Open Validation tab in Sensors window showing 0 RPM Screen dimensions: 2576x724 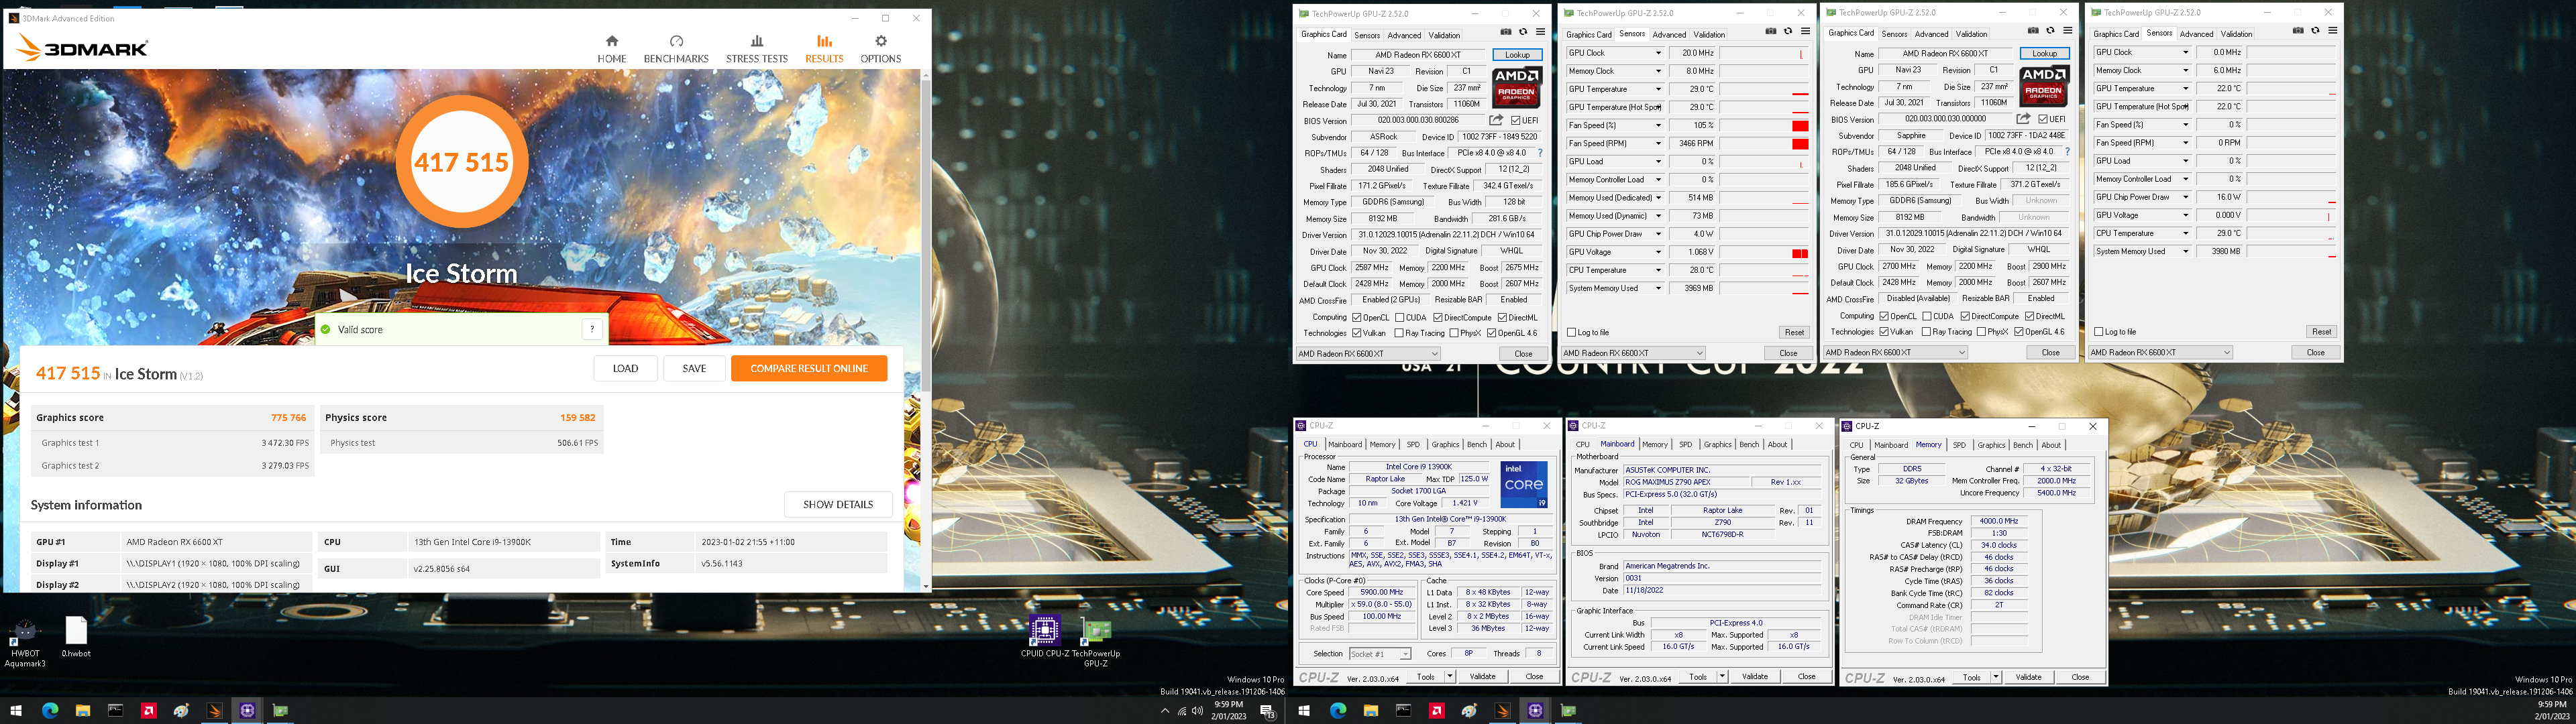(2236, 34)
